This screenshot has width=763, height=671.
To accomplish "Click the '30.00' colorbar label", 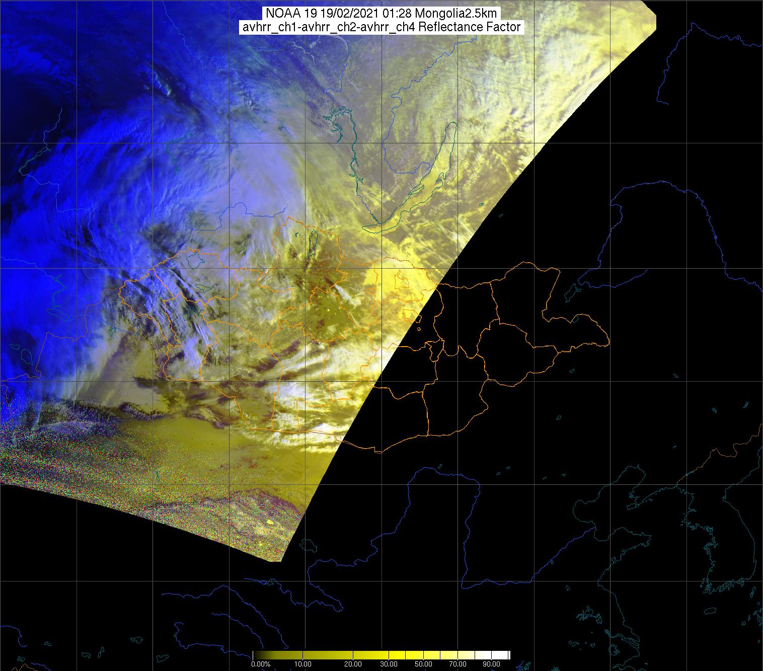I will (x=389, y=664).
